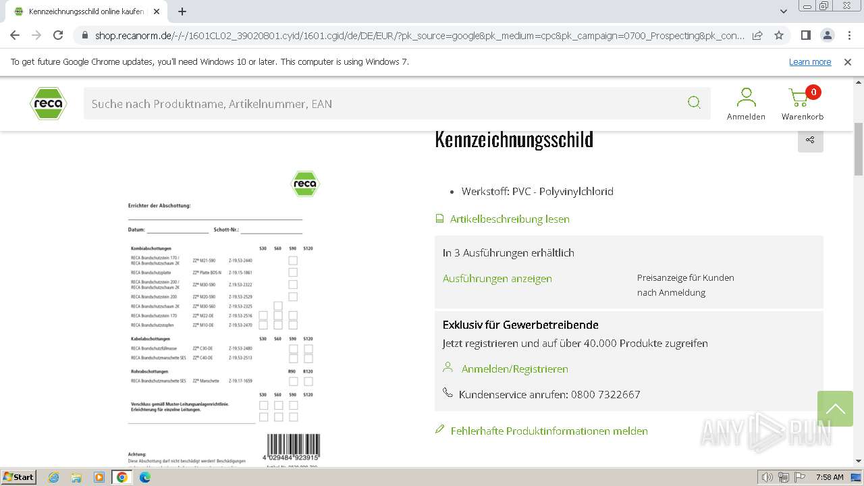864x486 pixels.
Task: Go back to the previous page
Action: coord(15,35)
